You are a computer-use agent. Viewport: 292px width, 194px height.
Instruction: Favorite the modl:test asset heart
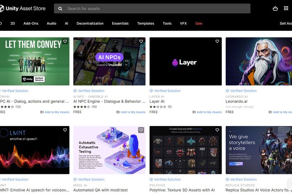[x=141, y=130]
